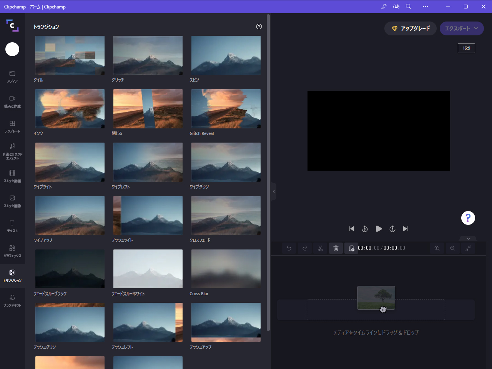492x369 pixels.
Task: Pick the ワイプダウン wipe down transition
Action: [226, 162]
